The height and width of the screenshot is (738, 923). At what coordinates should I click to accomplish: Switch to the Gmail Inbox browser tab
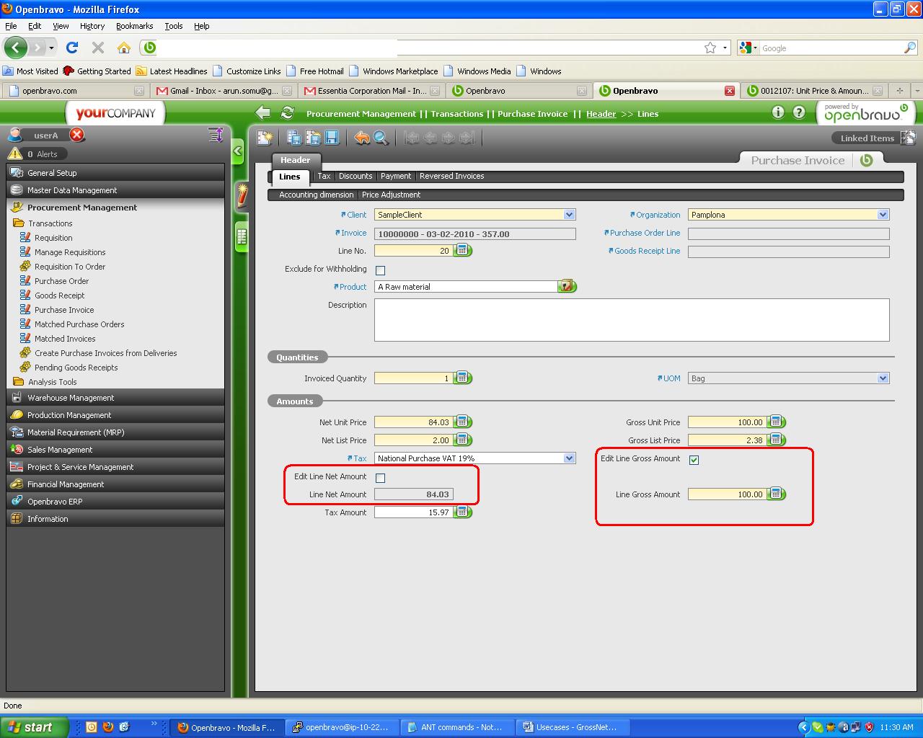(224, 91)
